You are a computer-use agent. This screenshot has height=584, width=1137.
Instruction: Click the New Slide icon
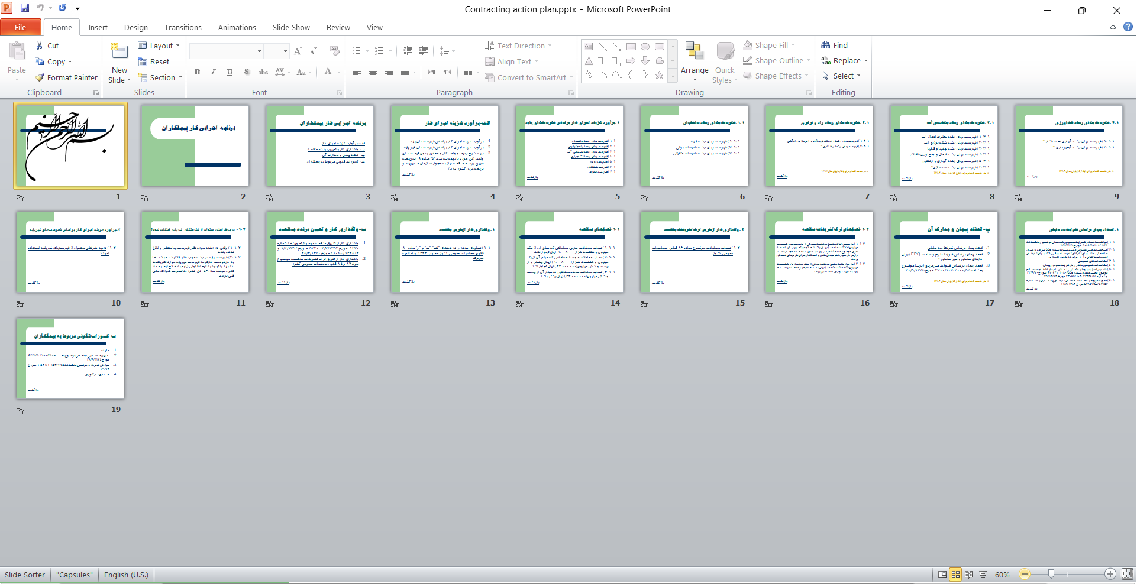click(x=119, y=52)
